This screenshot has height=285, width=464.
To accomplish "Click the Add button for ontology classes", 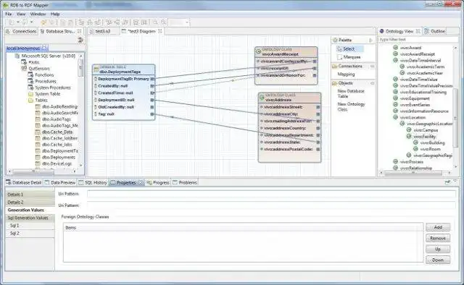I will [x=438, y=227].
